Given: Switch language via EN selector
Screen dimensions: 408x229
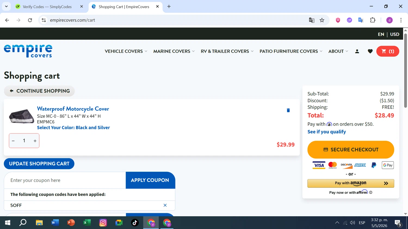Looking at the screenshot, I should 381,34.
